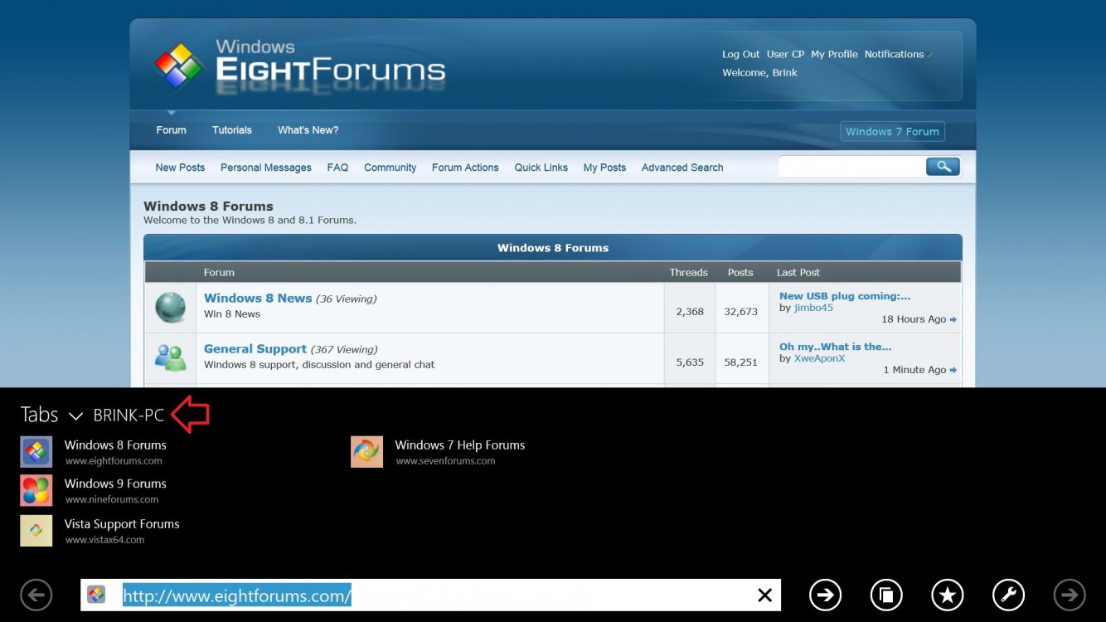Open My Profile link
The width and height of the screenshot is (1106, 622).
[834, 55]
